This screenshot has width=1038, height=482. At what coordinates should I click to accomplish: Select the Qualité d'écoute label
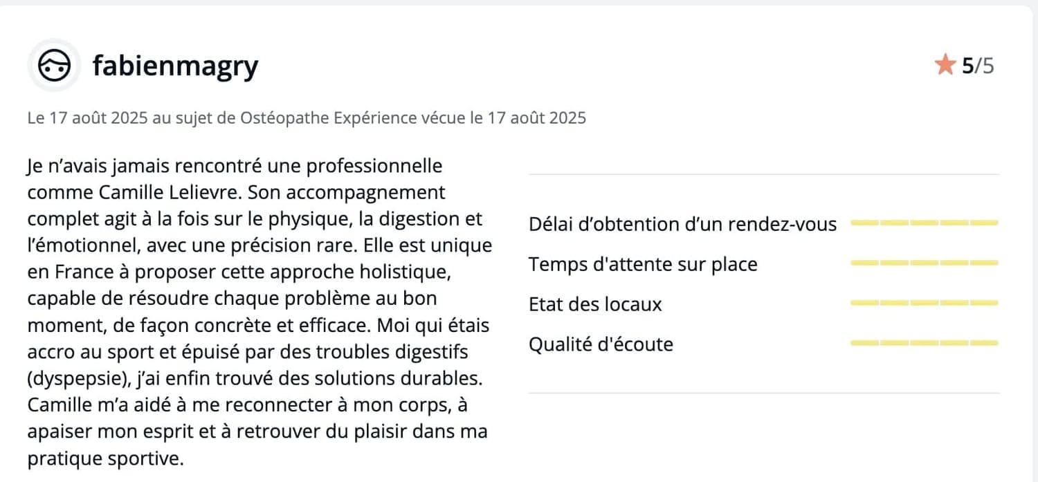[x=601, y=344]
